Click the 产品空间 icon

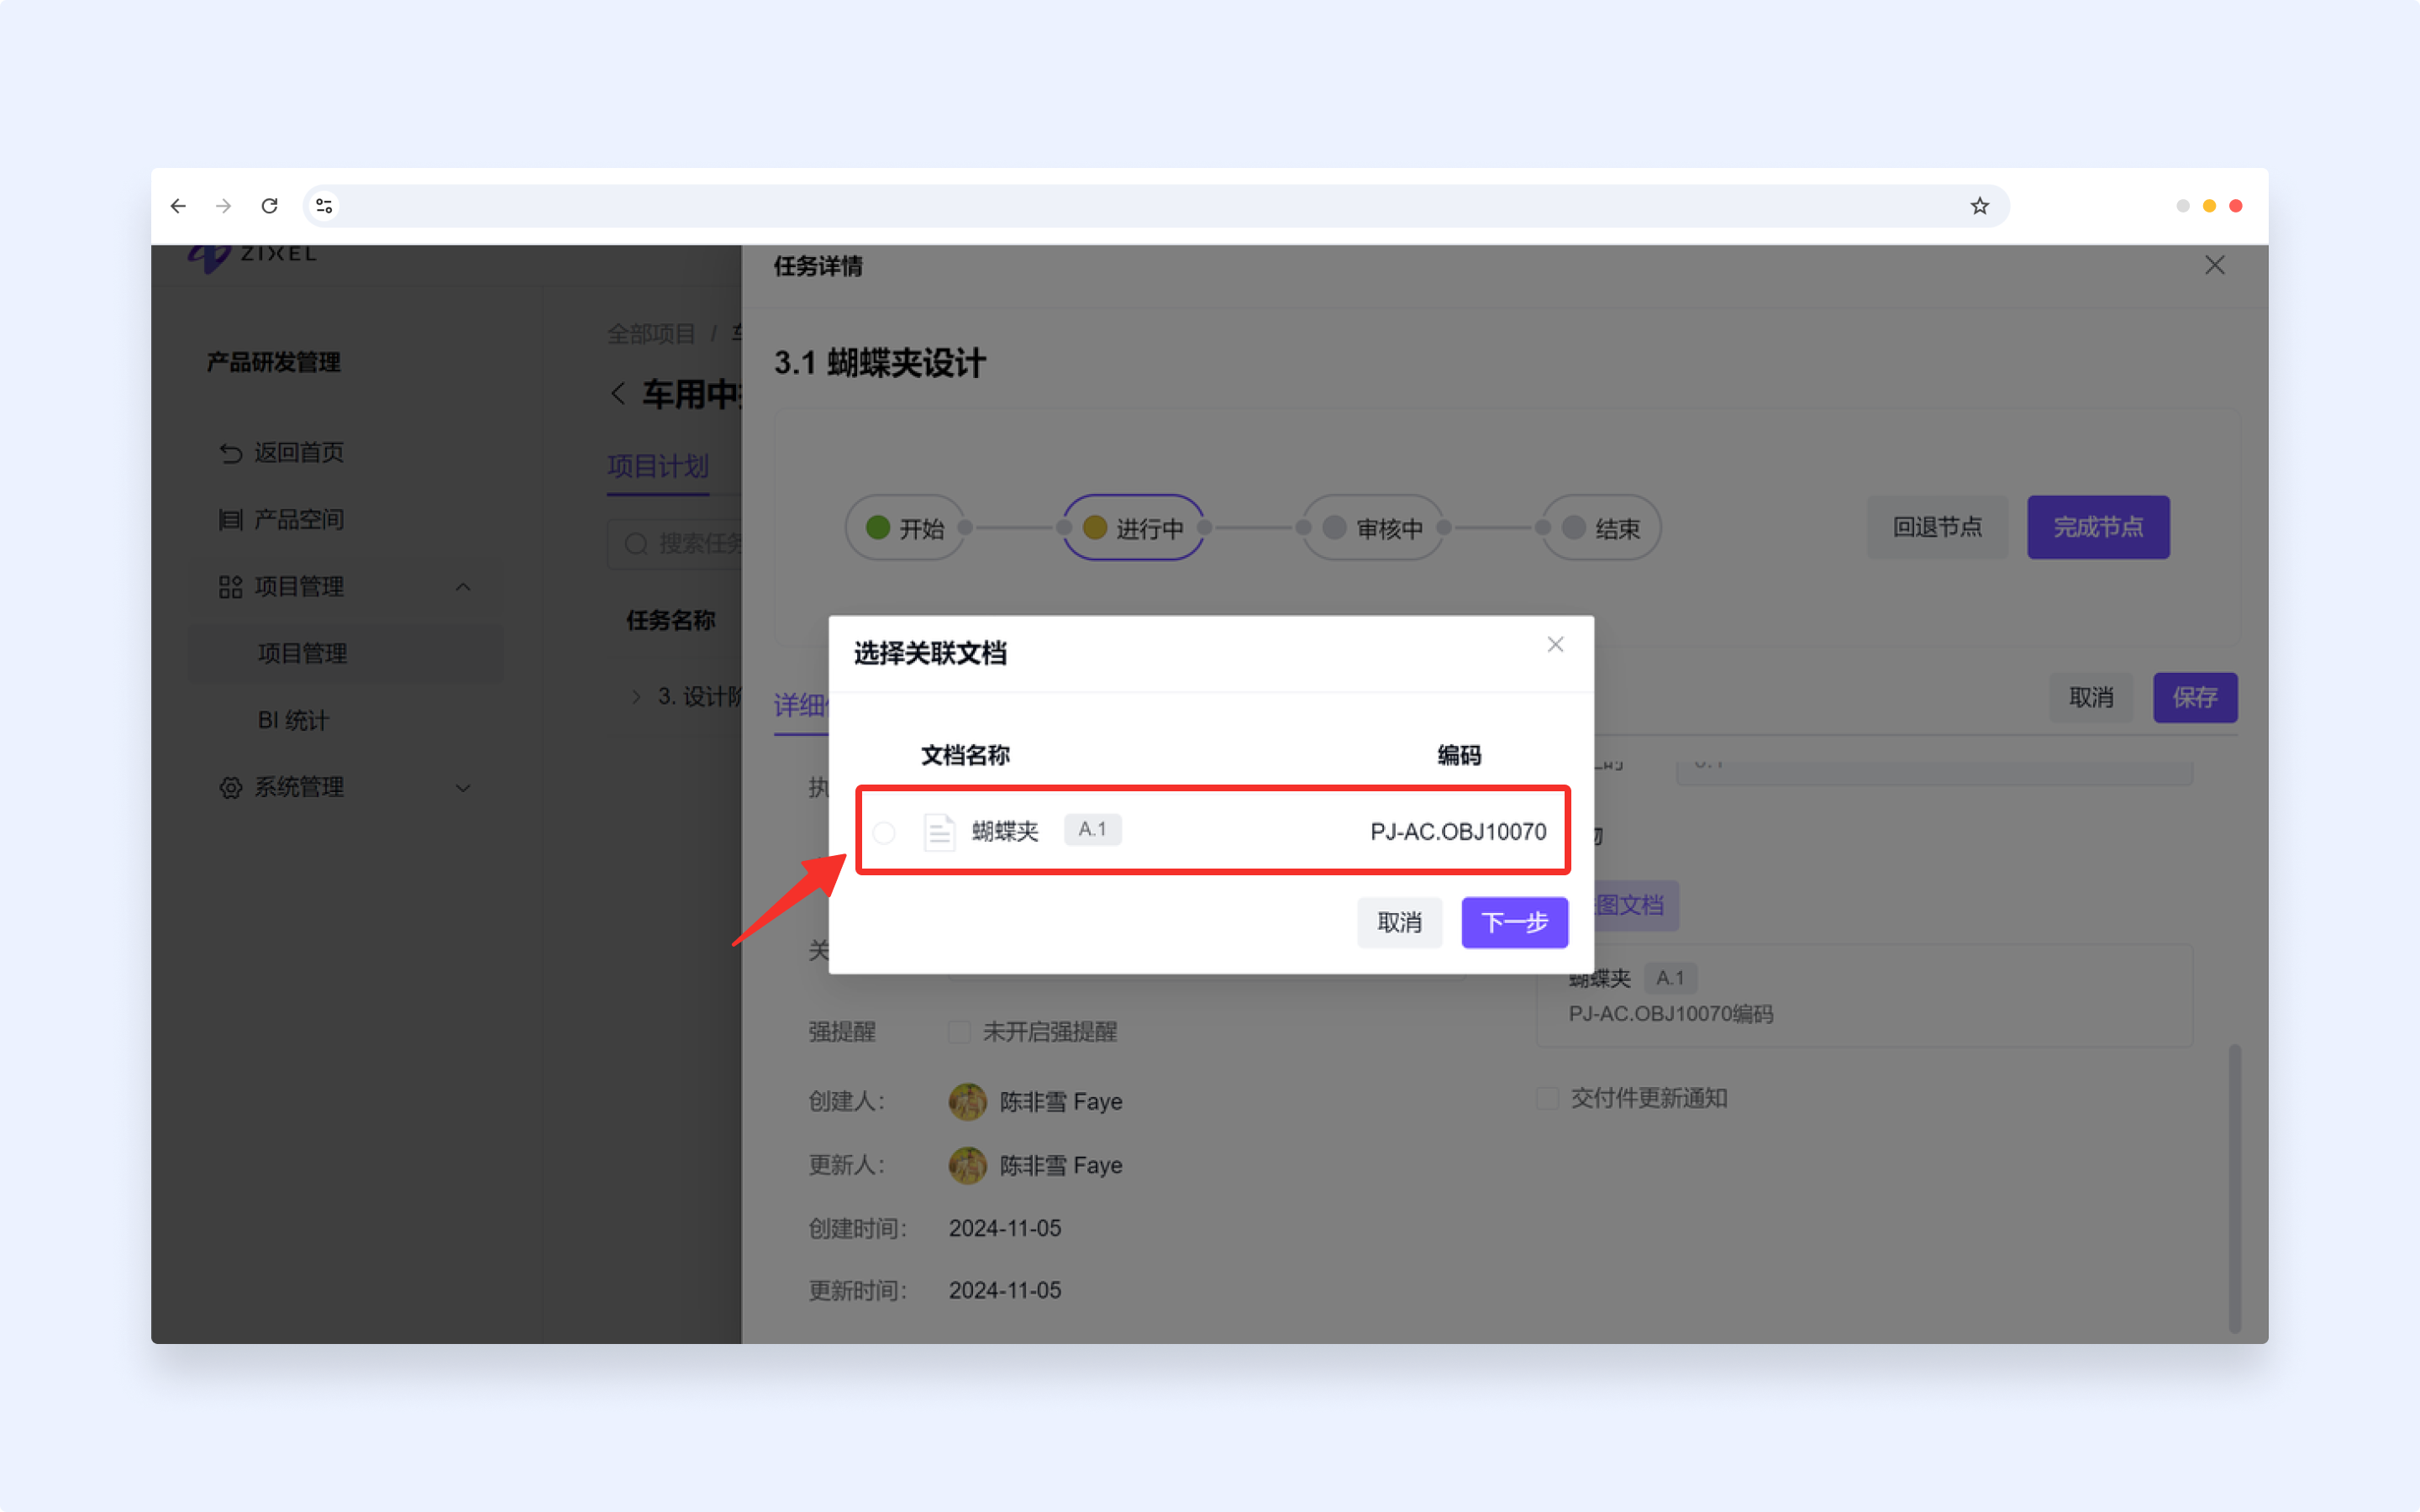(x=231, y=519)
